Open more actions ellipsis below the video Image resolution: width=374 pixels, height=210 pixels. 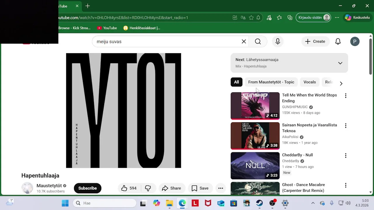(221, 188)
